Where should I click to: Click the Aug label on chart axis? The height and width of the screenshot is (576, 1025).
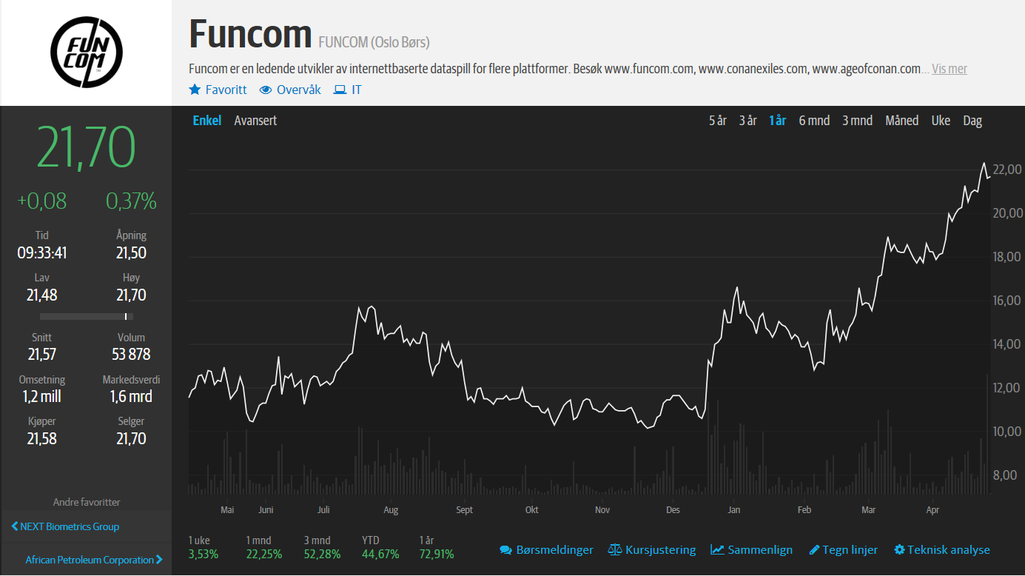click(x=391, y=510)
